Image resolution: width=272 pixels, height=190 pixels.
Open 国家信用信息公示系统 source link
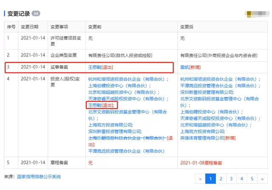pos(39,177)
